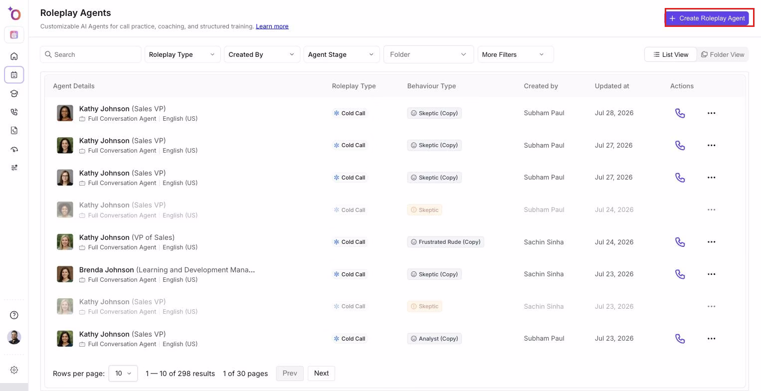Viewport: 761px width, 391px height.
Task: Open the graduation cap training icon
Action: [14, 93]
